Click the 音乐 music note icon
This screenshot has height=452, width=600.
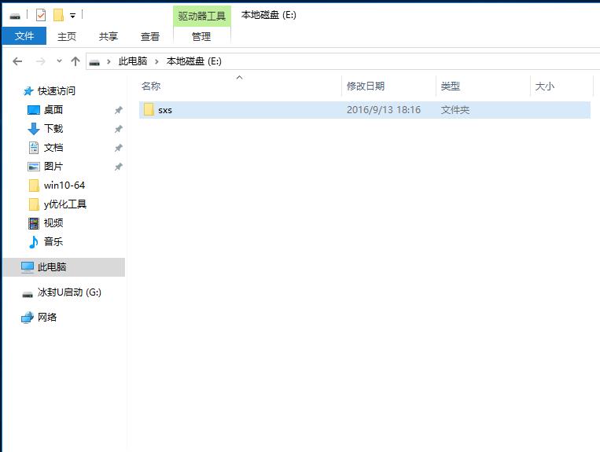click(34, 242)
